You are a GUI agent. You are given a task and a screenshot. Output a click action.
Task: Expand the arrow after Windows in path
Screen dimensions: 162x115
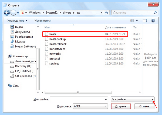pos(43,13)
